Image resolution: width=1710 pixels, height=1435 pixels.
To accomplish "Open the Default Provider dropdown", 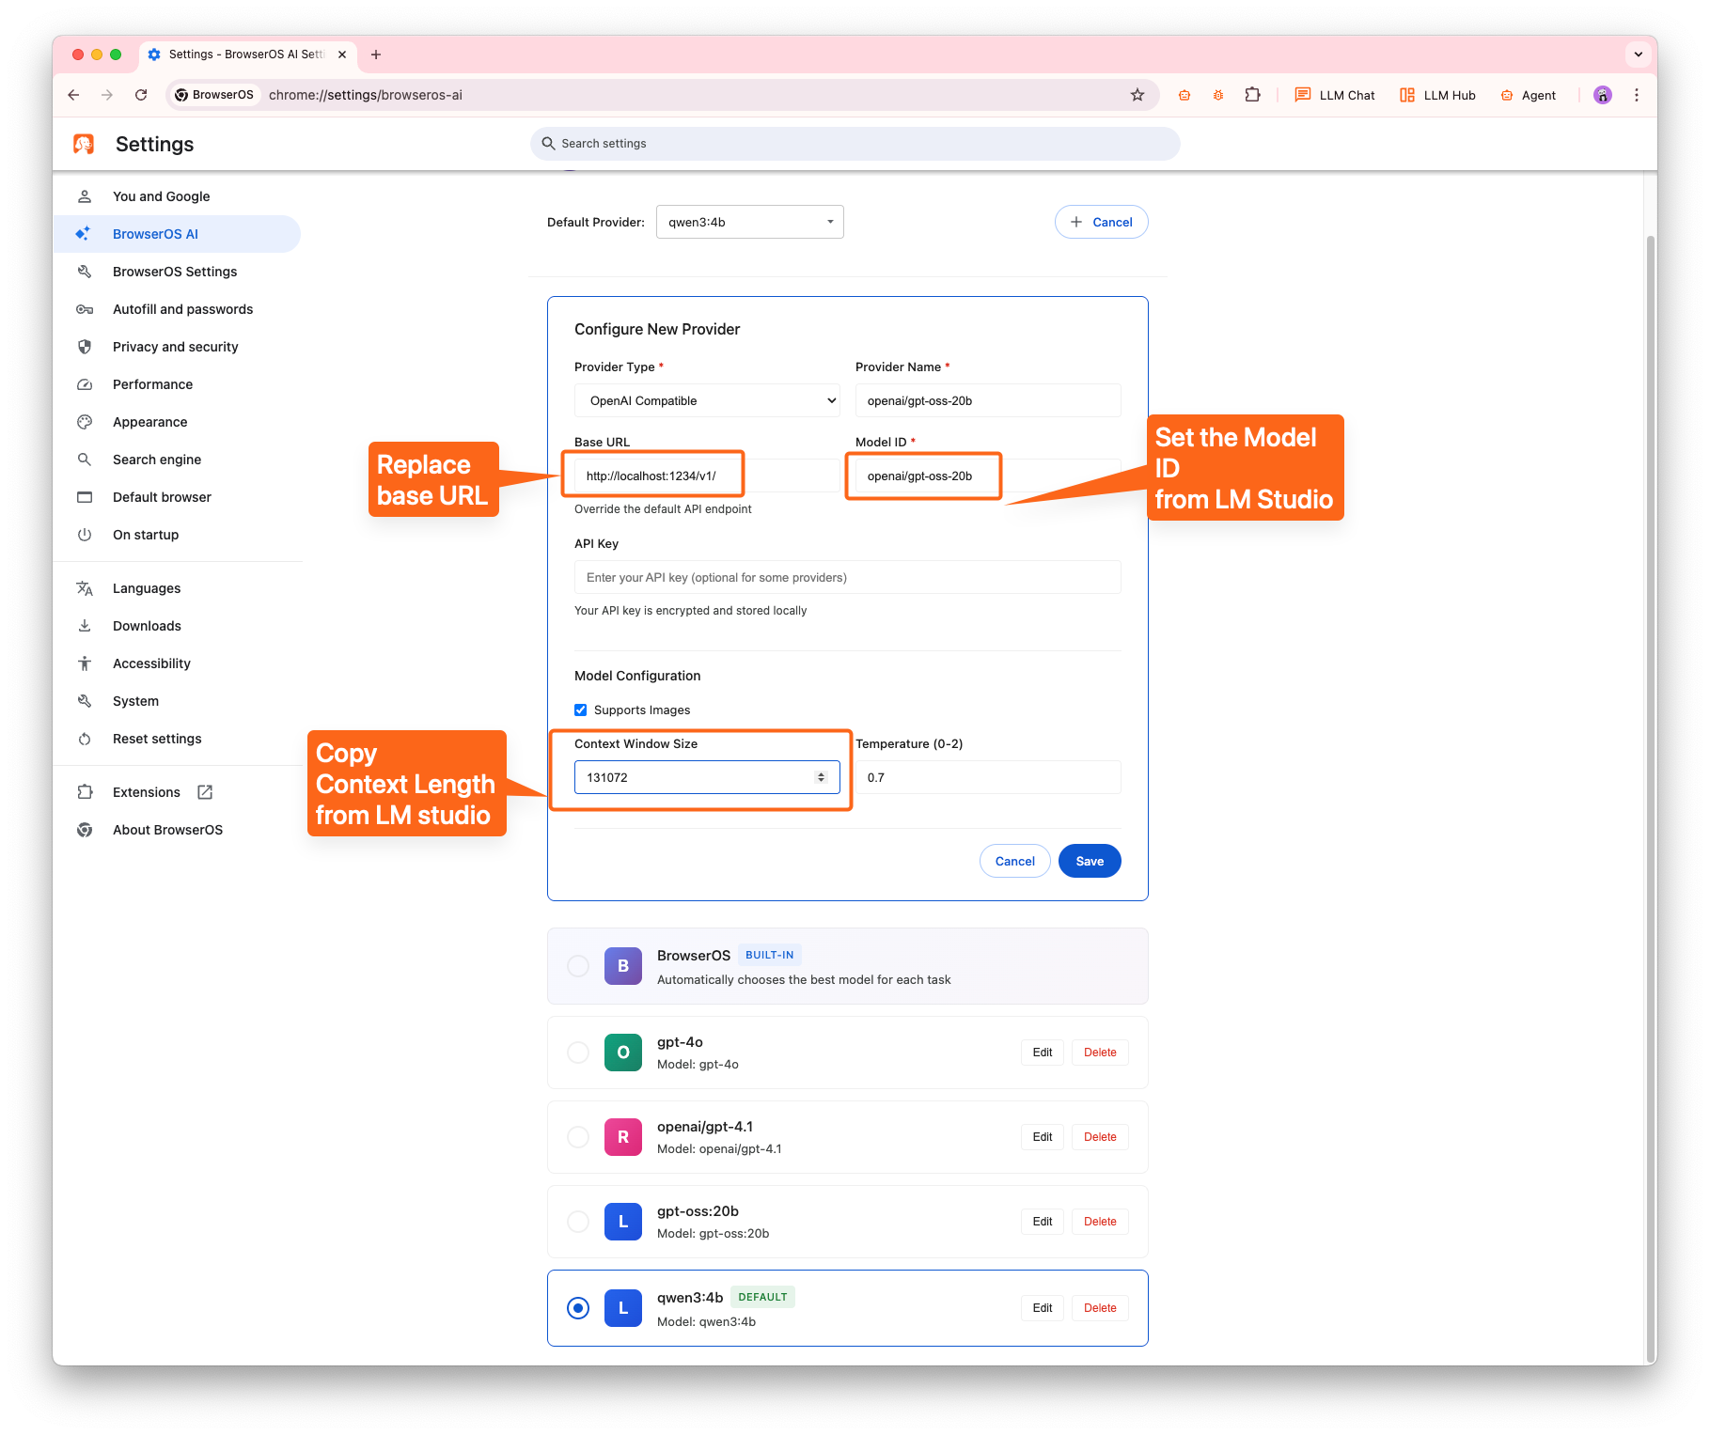I will coord(749,222).
